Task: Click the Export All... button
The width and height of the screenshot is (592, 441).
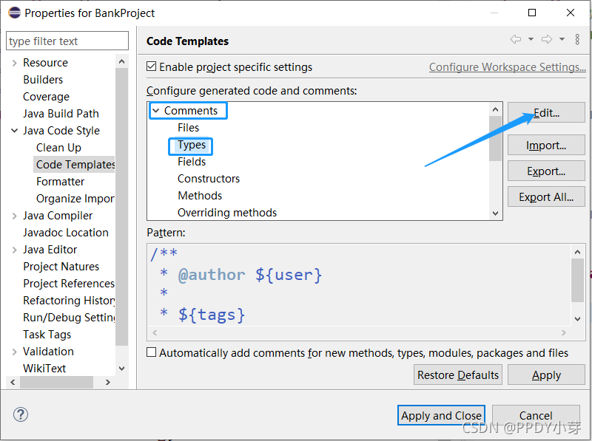Action: 546,196
